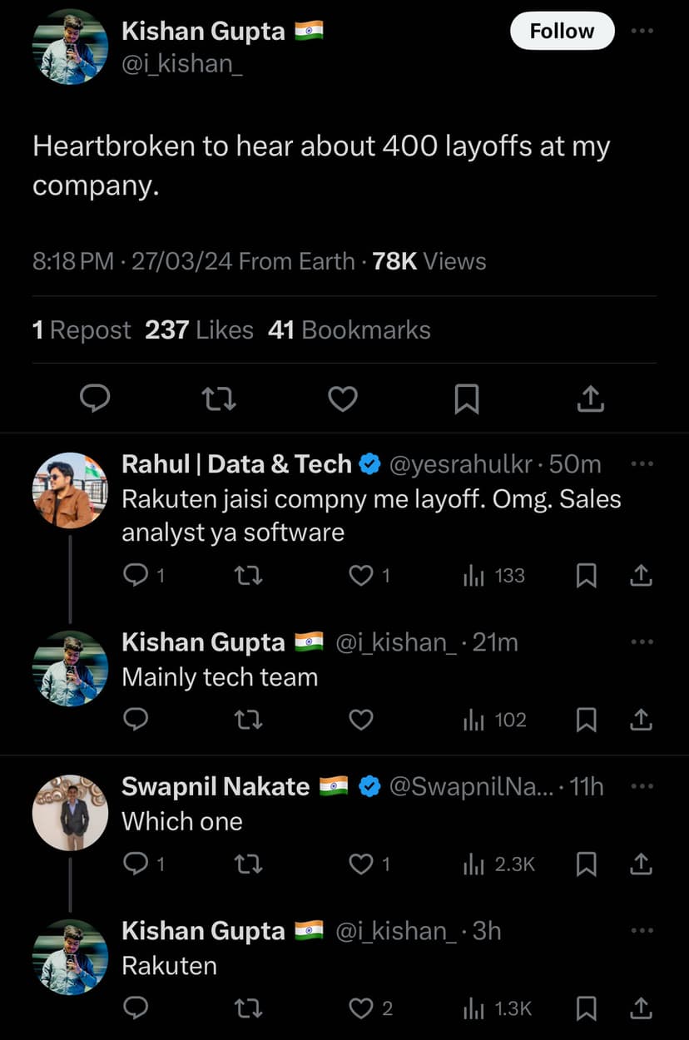View the 1 Repost list
This screenshot has width=689, height=1040.
click(x=82, y=330)
